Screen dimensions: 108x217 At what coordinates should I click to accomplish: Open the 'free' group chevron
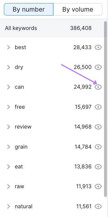click(8, 107)
